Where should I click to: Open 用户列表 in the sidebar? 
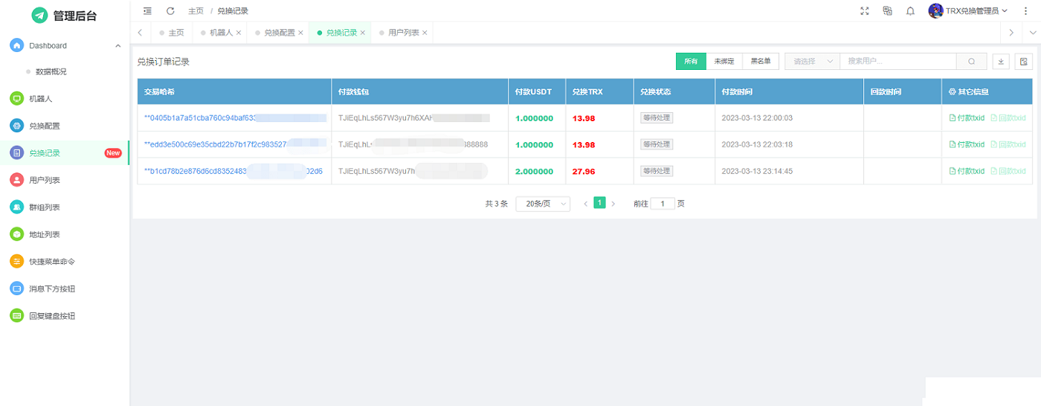click(45, 180)
